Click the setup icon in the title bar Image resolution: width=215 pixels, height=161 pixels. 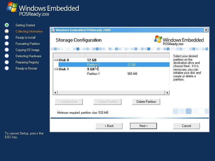53,30
